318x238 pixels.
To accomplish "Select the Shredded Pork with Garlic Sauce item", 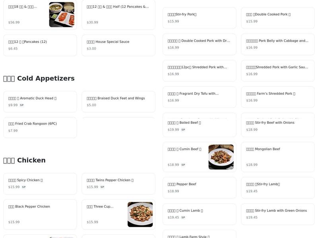I will point(277,71).
